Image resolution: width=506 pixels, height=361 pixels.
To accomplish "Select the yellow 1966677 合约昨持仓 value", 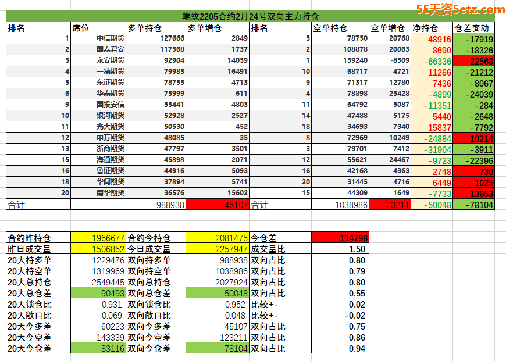I will tap(98, 238).
